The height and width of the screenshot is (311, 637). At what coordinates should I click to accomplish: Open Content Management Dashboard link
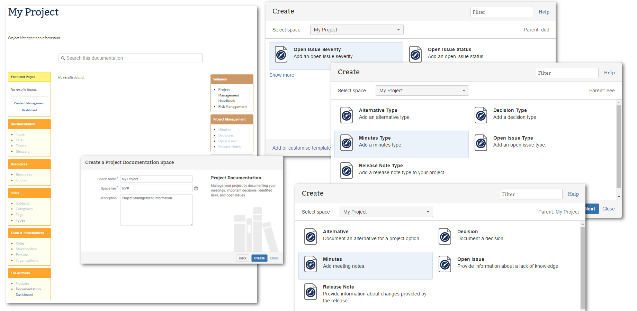pos(29,107)
